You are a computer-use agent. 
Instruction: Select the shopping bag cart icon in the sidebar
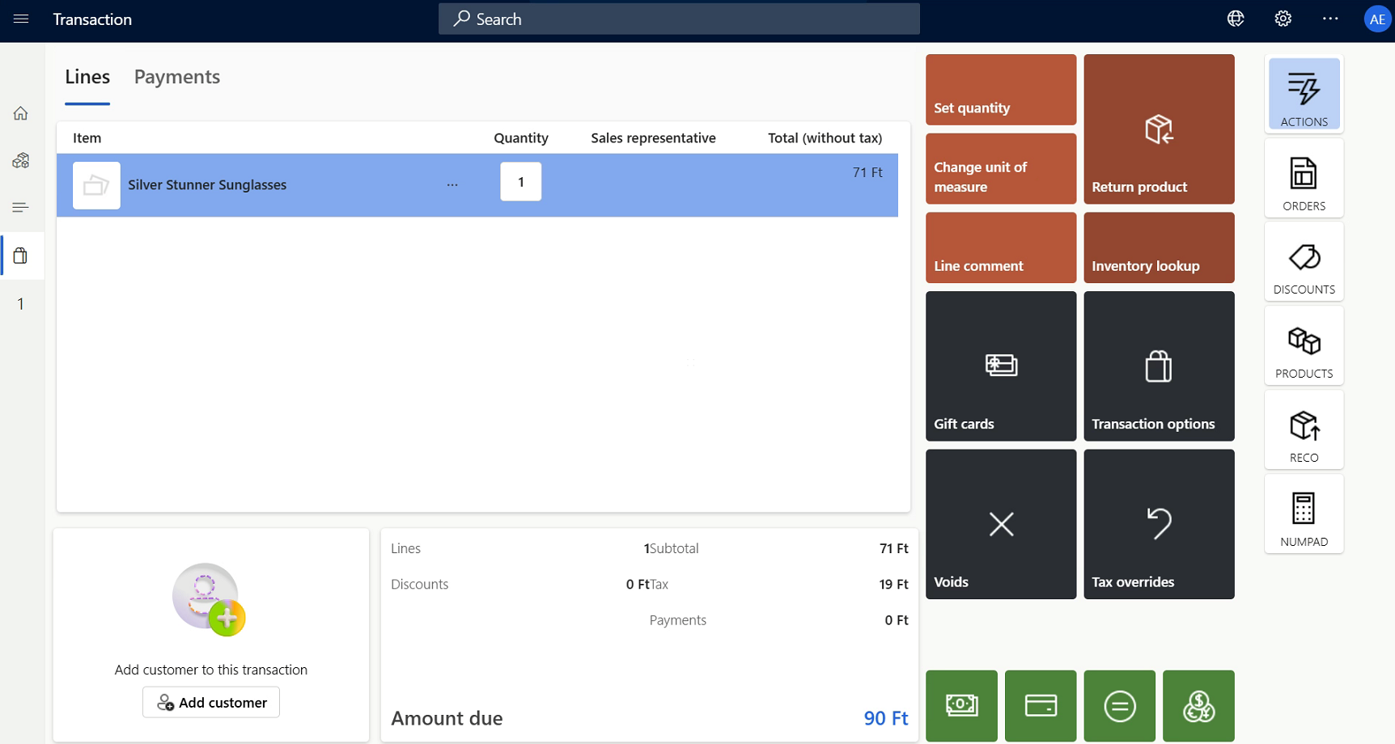pos(21,256)
